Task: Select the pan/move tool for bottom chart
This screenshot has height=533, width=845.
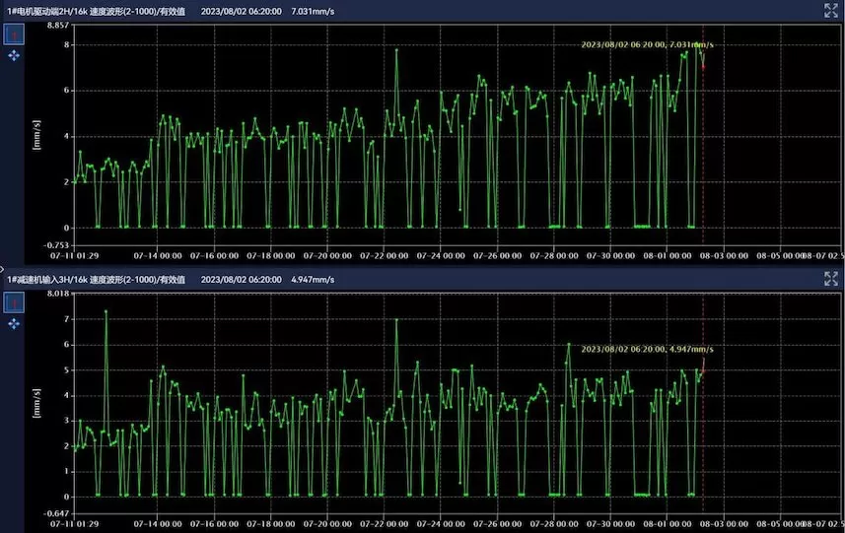Action: point(14,324)
